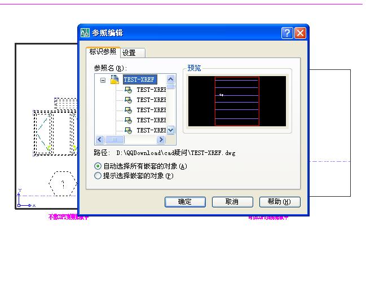Select the highlighted TEST-XREF root reference

[140, 79]
